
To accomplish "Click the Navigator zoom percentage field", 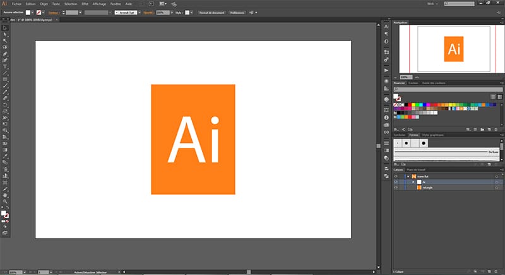I will pos(405,77).
